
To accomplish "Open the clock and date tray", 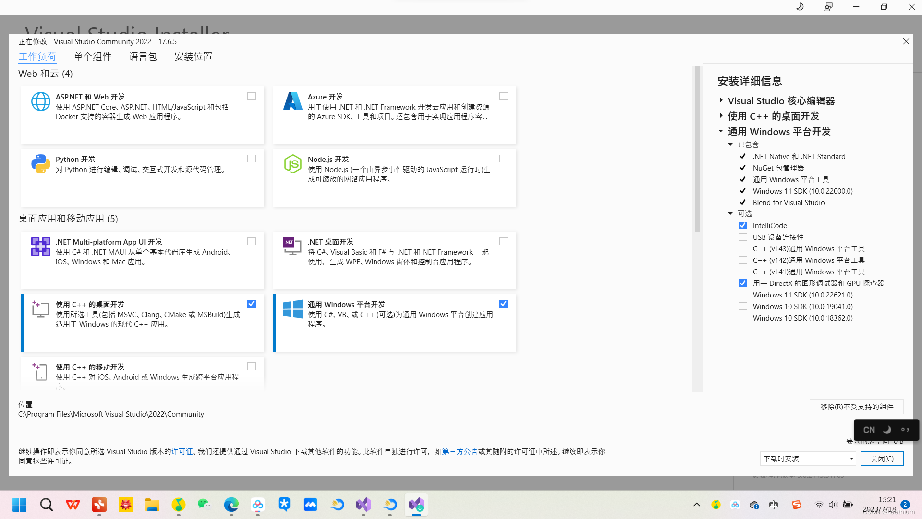I will pyautogui.click(x=879, y=505).
